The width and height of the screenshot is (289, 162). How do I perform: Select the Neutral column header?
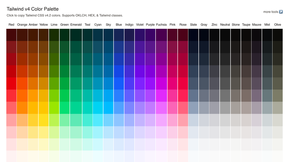(225, 25)
